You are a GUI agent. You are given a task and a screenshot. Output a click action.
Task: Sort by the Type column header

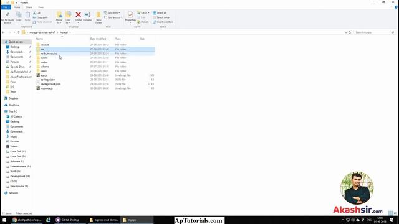(x=118, y=39)
